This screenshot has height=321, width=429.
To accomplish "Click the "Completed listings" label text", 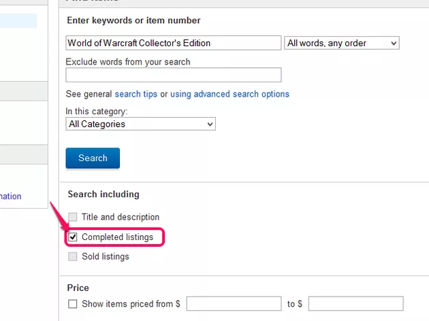I will pos(117,237).
